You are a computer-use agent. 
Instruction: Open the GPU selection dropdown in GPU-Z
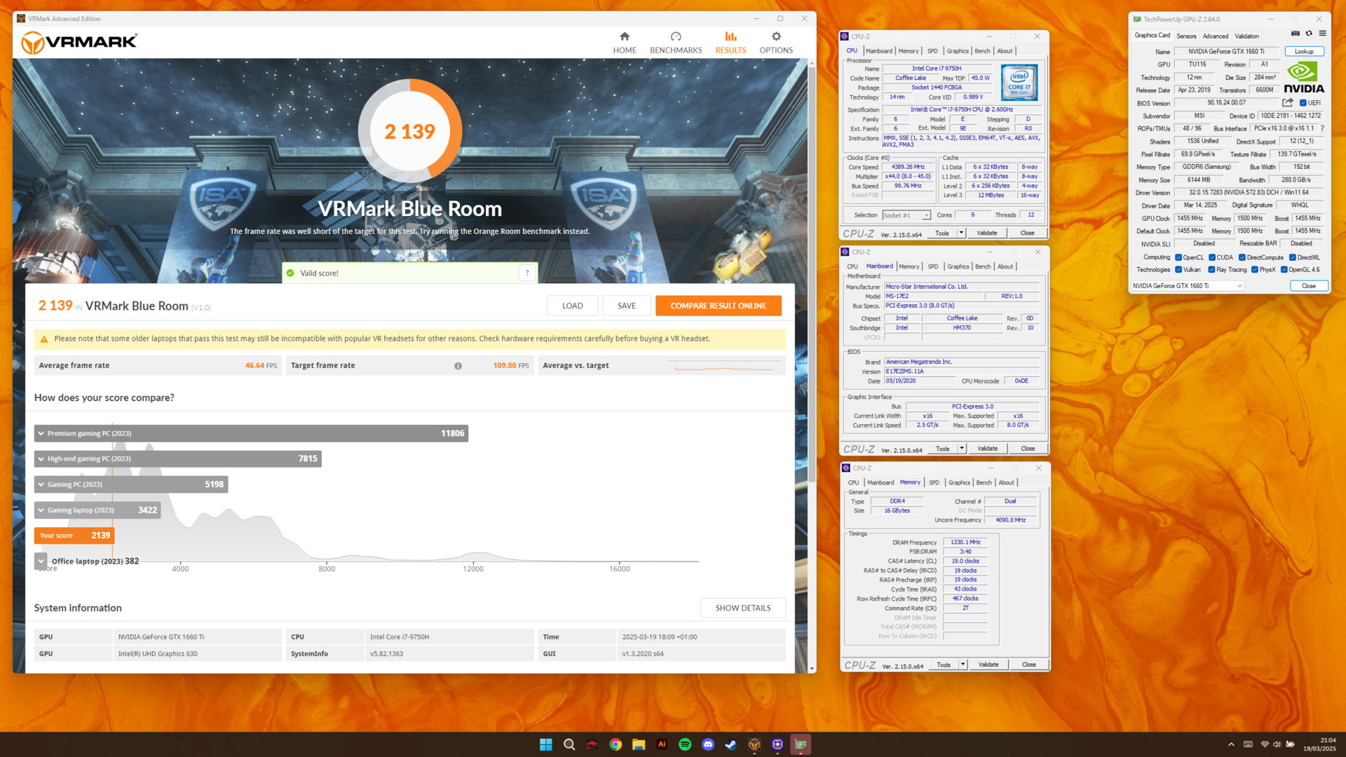(x=1188, y=285)
